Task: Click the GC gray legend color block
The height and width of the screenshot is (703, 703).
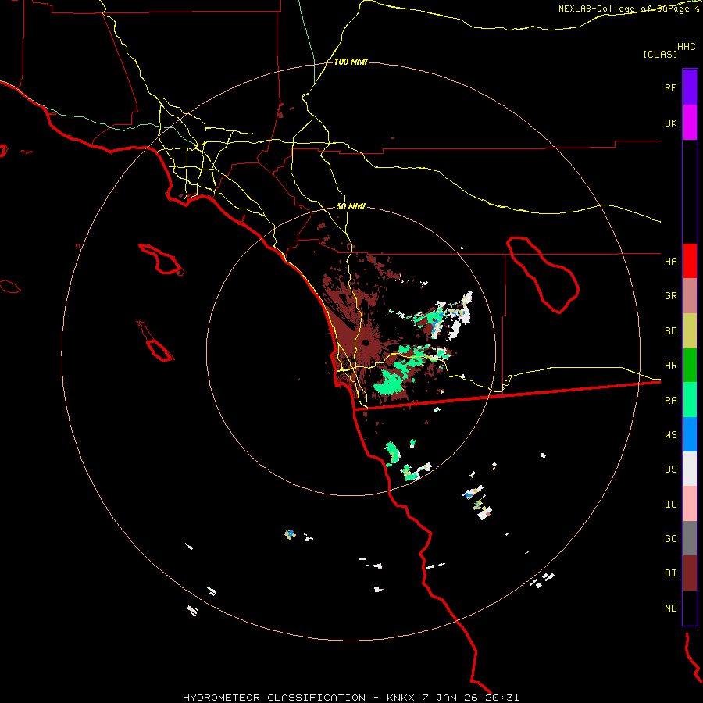Action: (690, 538)
